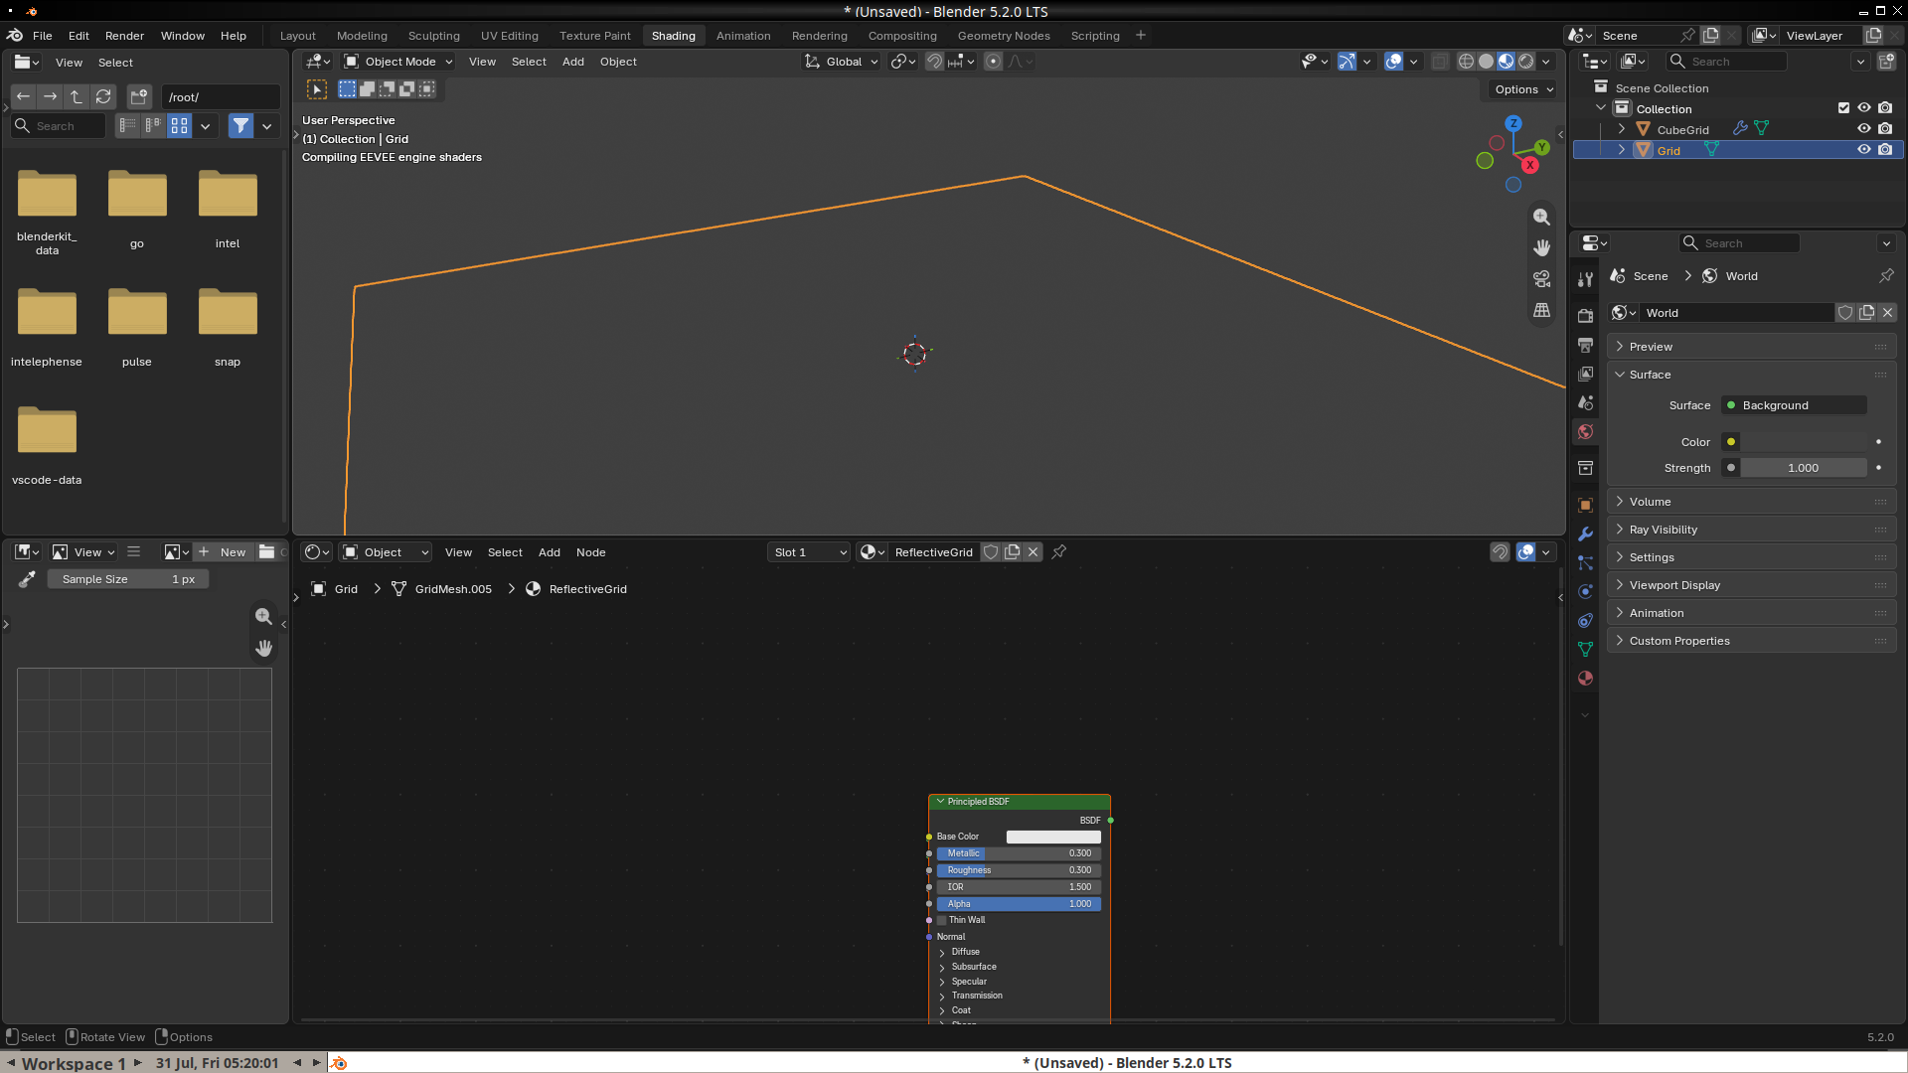Open the Render menu

[125, 36]
